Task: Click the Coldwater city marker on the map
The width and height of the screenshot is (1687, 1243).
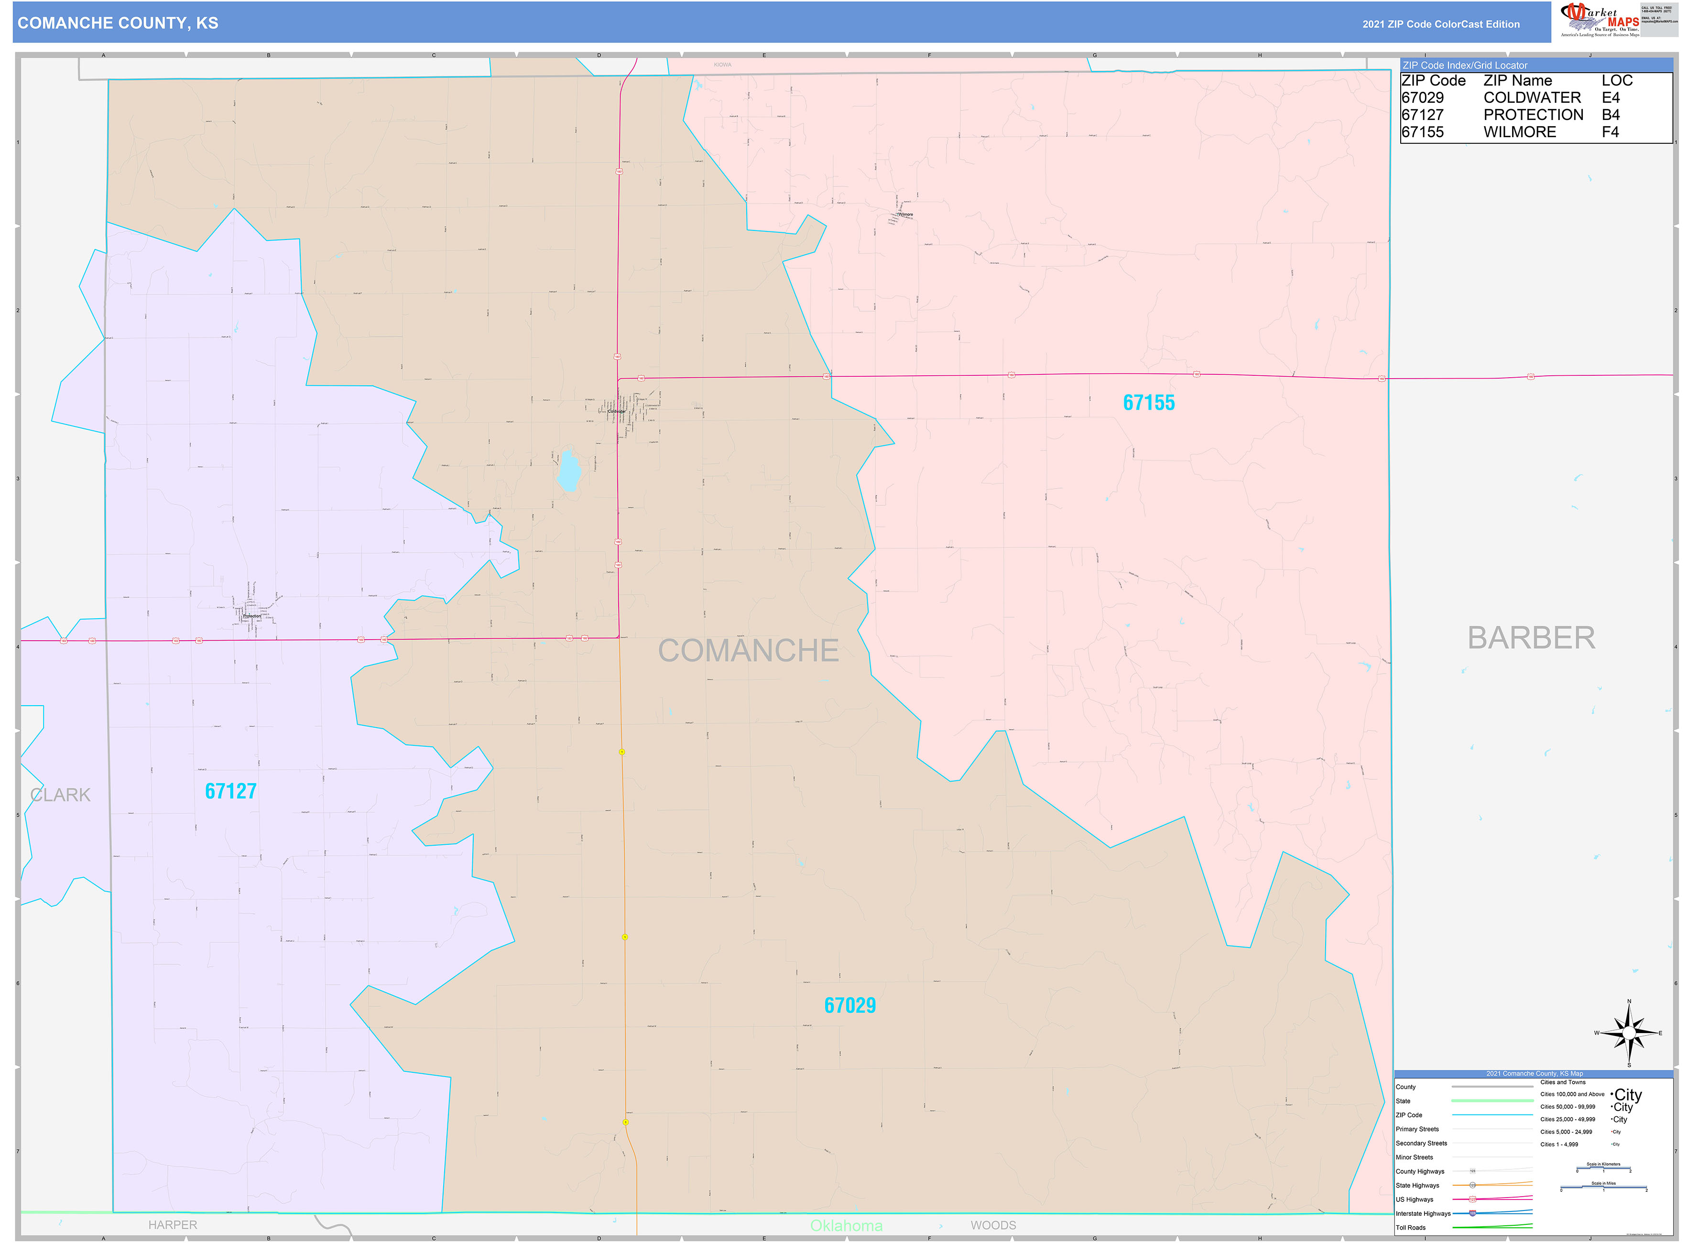Action: pyautogui.click(x=622, y=413)
